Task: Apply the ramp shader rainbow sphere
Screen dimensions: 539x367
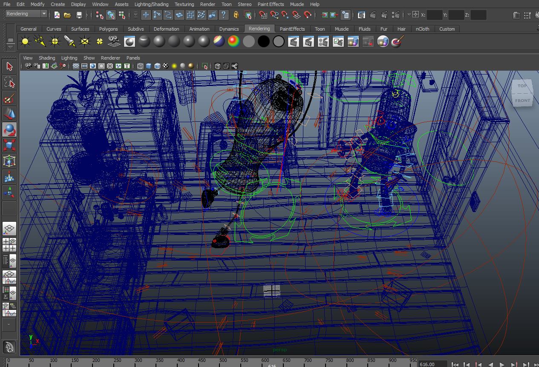Action: click(x=233, y=41)
